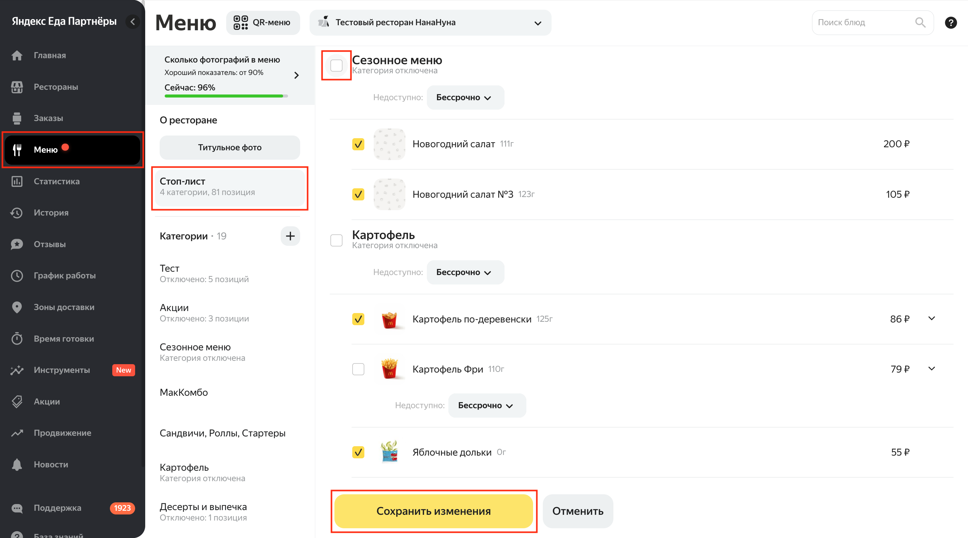Screen dimensions: 968x538
Task: Select the Акции category in the list
Action: (x=230, y=313)
